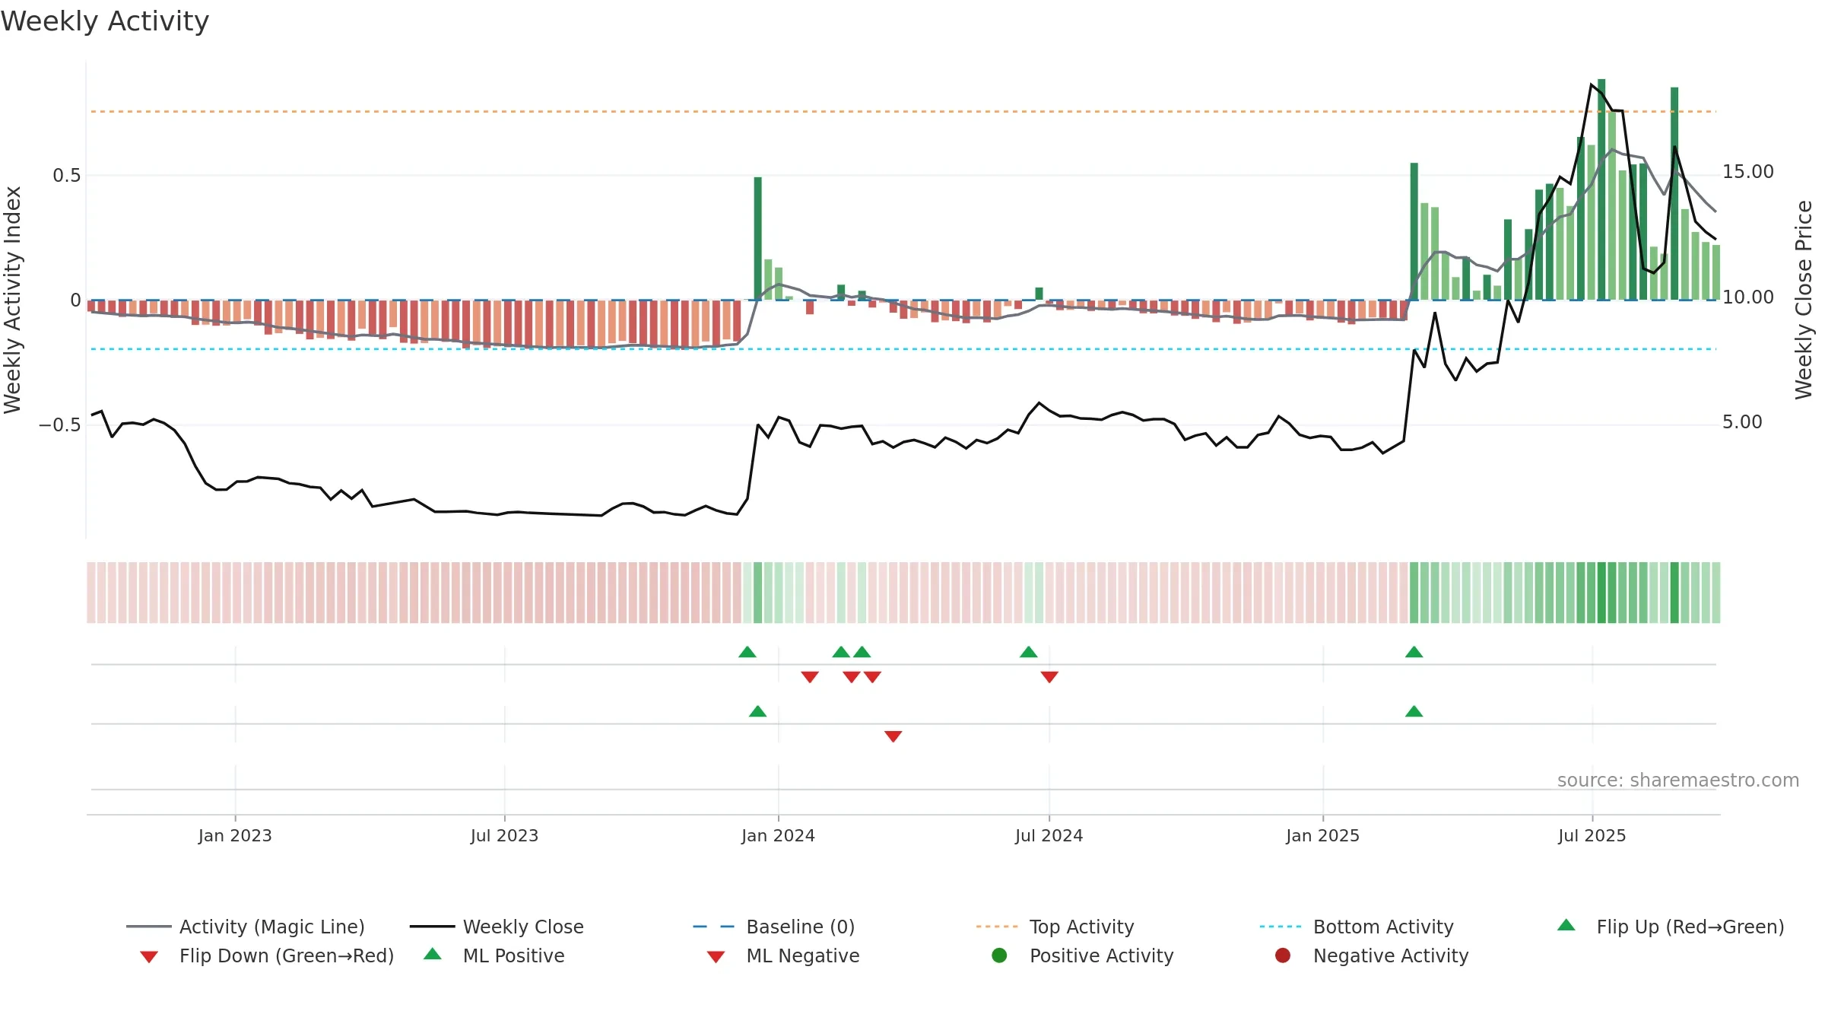Click the −0.5 activity index tick

pyautogui.click(x=59, y=425)
